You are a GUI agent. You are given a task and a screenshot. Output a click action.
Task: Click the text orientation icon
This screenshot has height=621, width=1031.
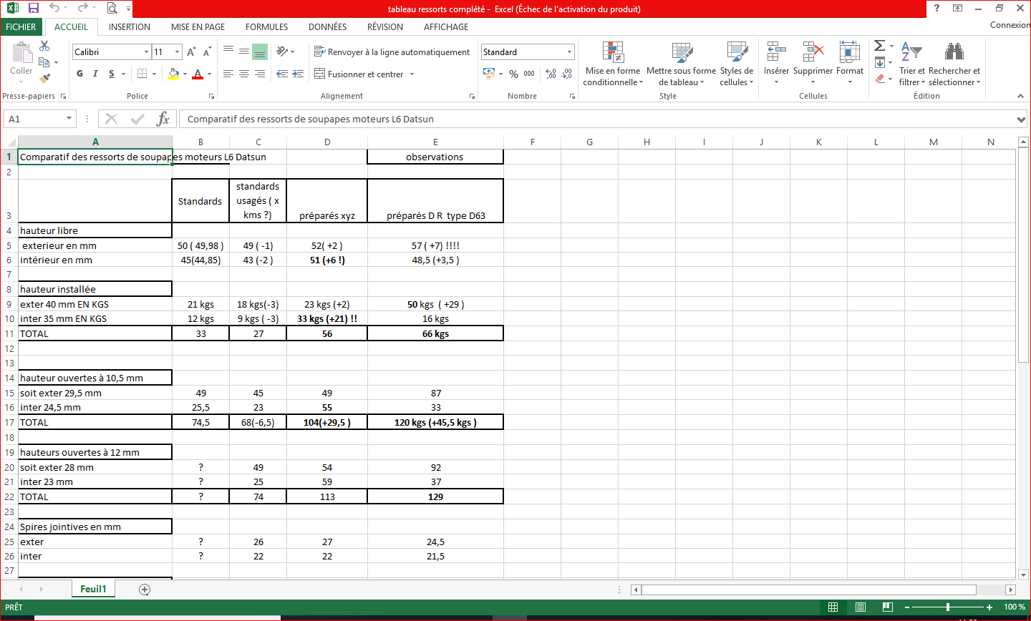[x=282, y=52]
